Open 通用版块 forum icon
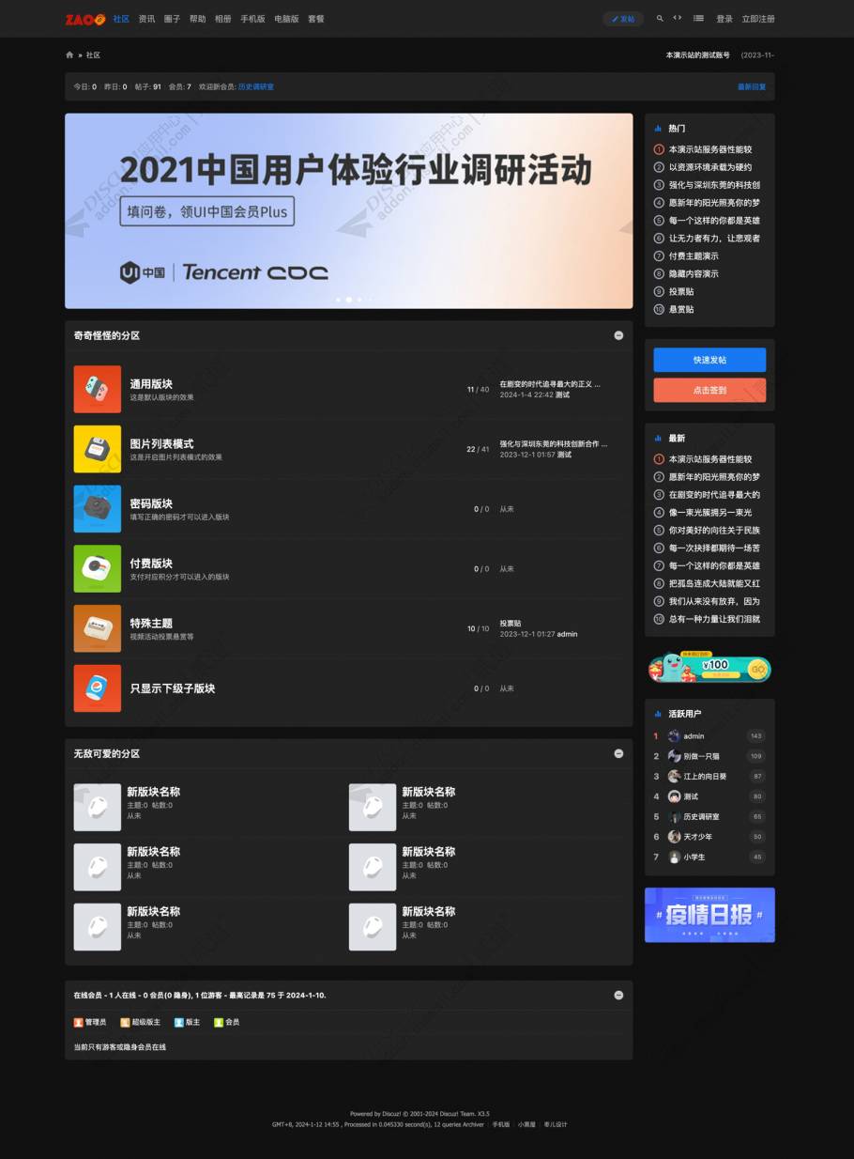 click(98, 389)
